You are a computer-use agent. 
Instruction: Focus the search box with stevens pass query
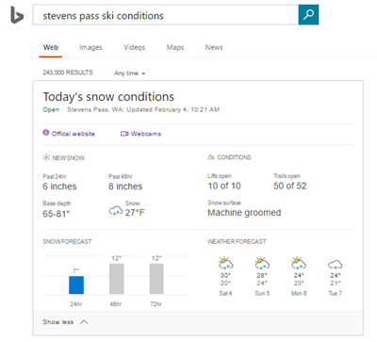click(x=166, y=15)
